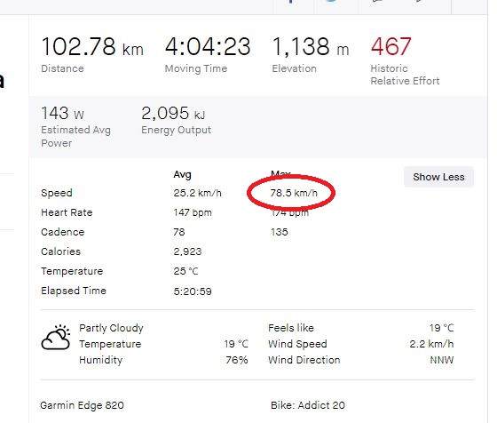Viewport: 497px width, 423px height.
Task: Select the 147 bpm average heart rate
Action: [x=193, y=212]
